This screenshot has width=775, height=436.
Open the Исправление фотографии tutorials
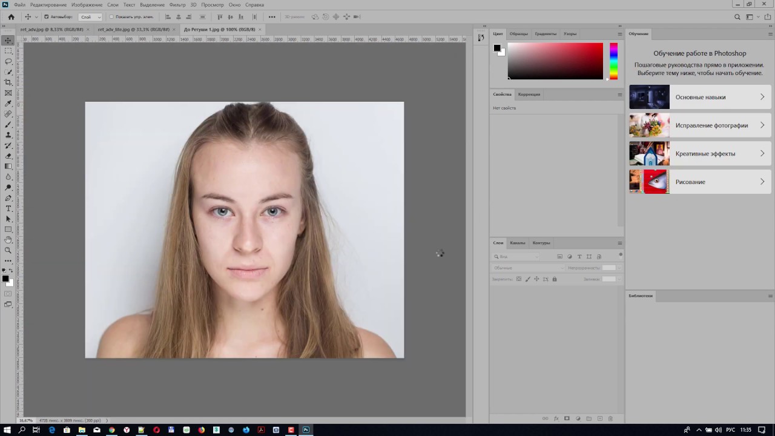coord(700,125)
